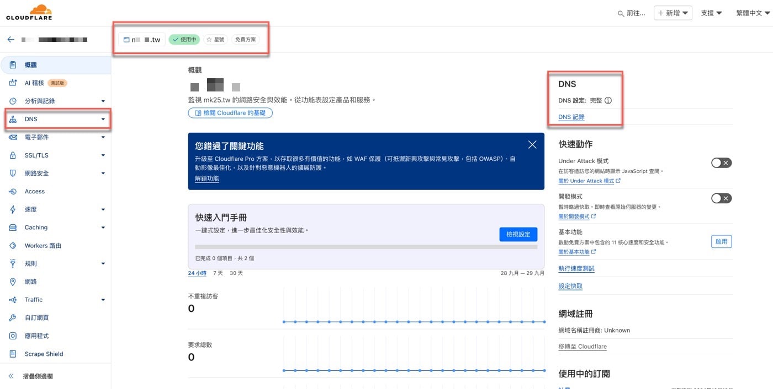
Task: Click the Cloudflare logo
Action: (29, 12)
